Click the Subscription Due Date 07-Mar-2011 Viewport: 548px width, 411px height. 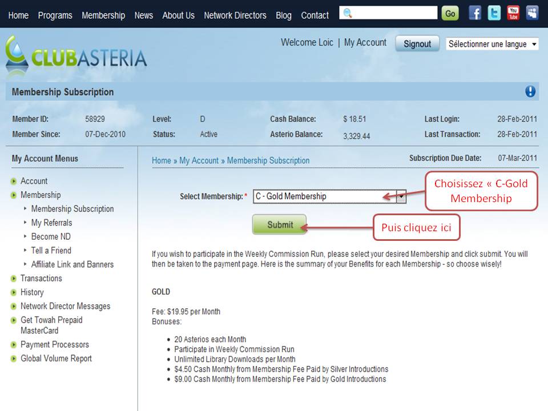tap(518, 158)
